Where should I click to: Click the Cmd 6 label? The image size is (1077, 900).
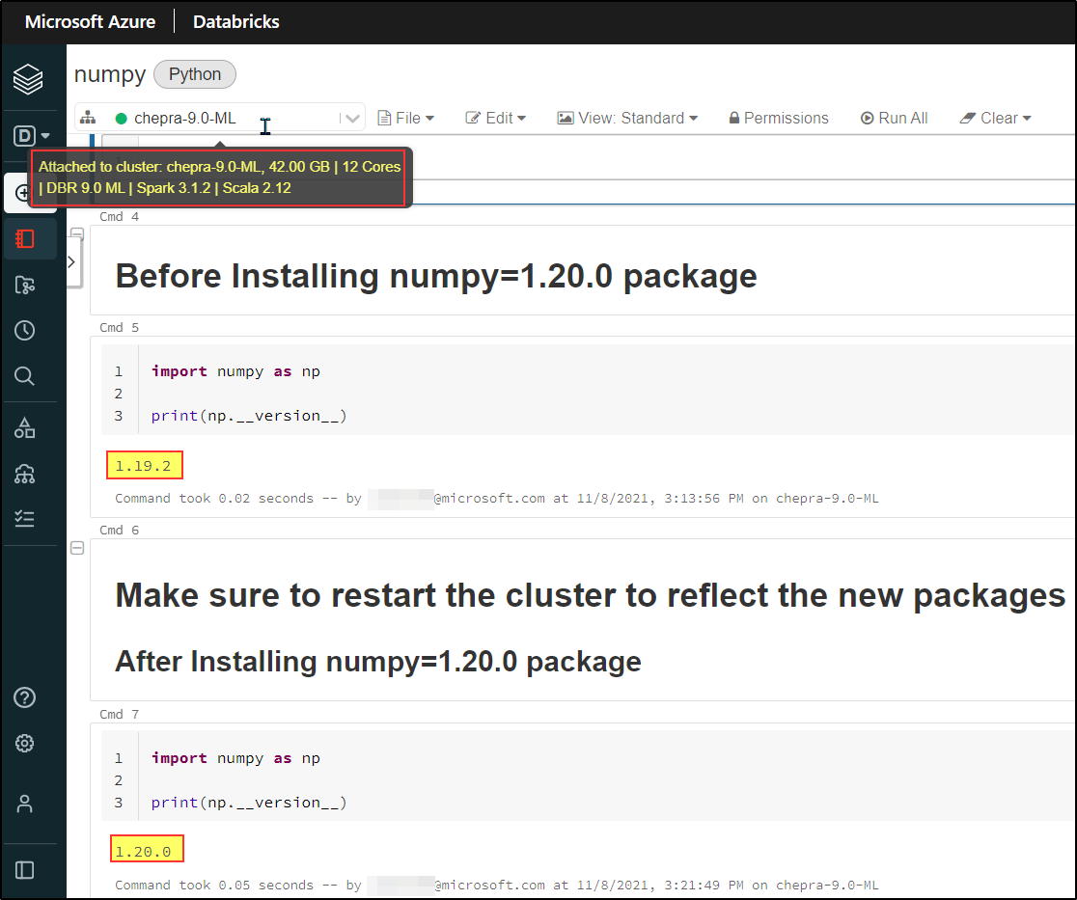(119, 530)
